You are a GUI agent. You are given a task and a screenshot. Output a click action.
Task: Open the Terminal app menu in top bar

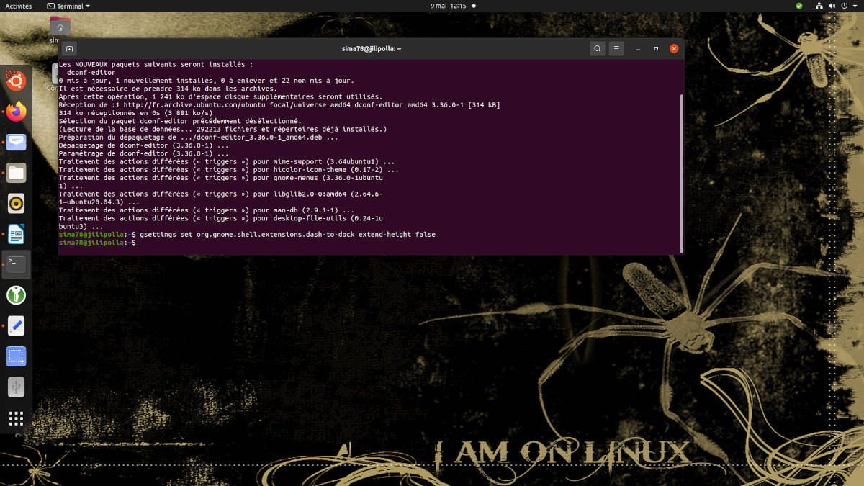pyautogui.click(x=68, y=6)
